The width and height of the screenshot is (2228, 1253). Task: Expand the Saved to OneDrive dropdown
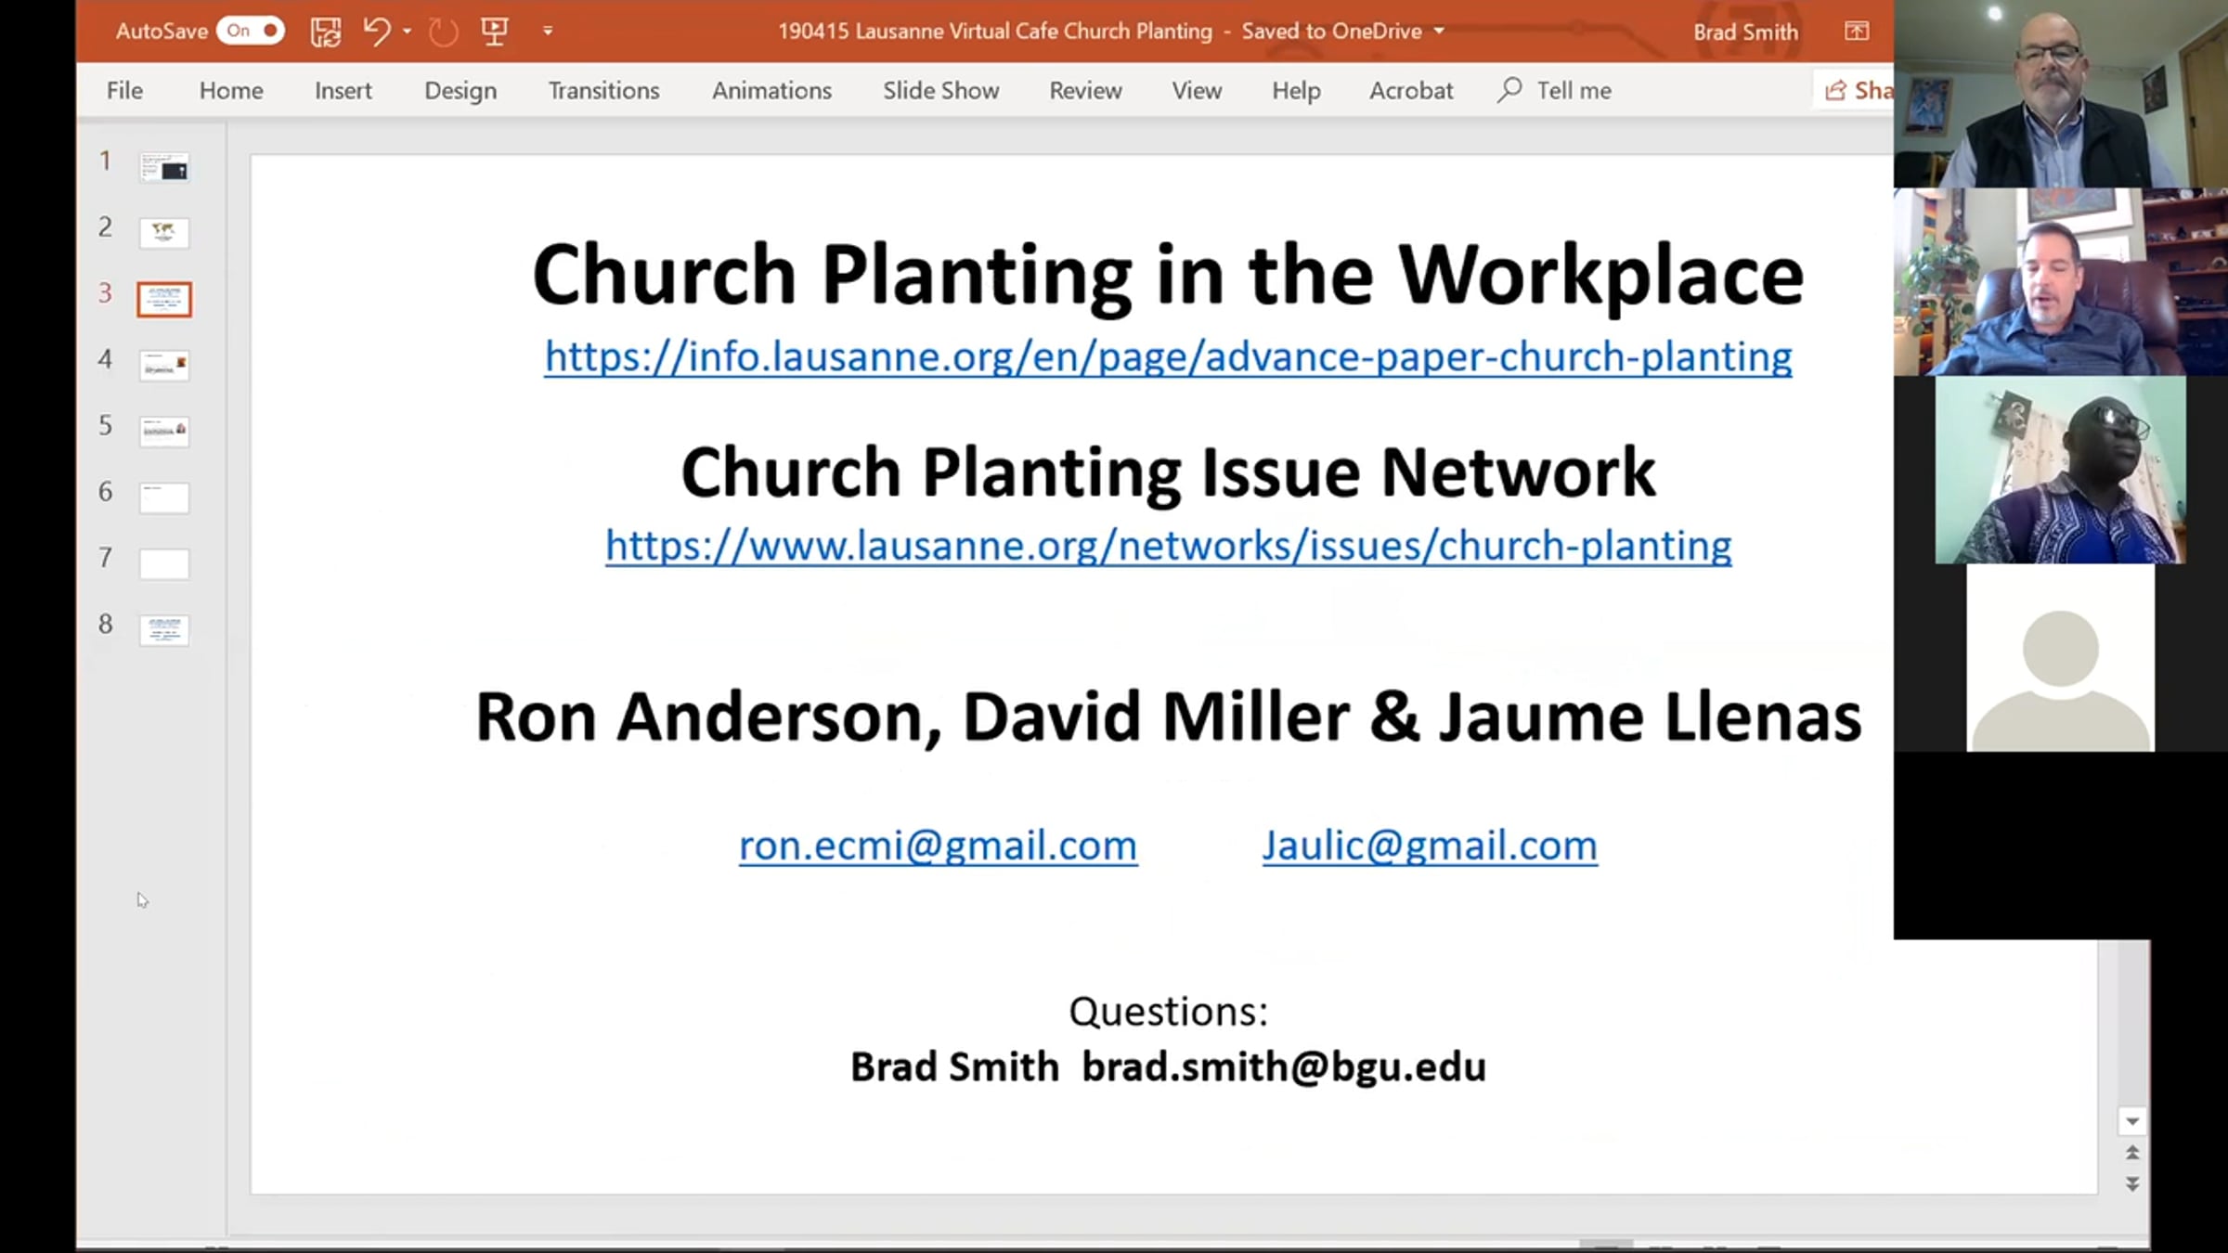pos(1439,31)
